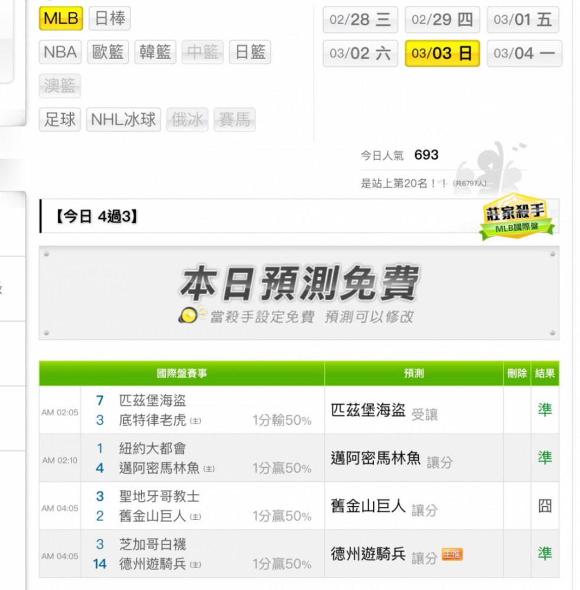Click the 聖地牙哥教士 team name
Screen dimensions: 580x590
[159, 496]
